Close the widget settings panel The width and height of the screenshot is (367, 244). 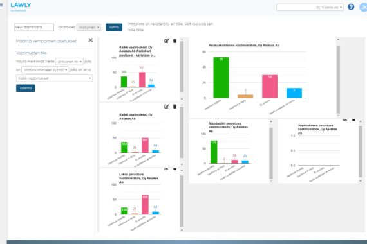tap(91, 40)
